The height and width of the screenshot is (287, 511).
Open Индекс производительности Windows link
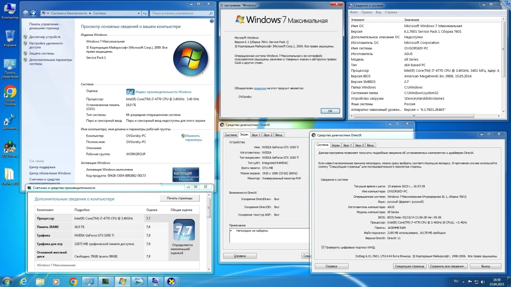click(163, 92)
